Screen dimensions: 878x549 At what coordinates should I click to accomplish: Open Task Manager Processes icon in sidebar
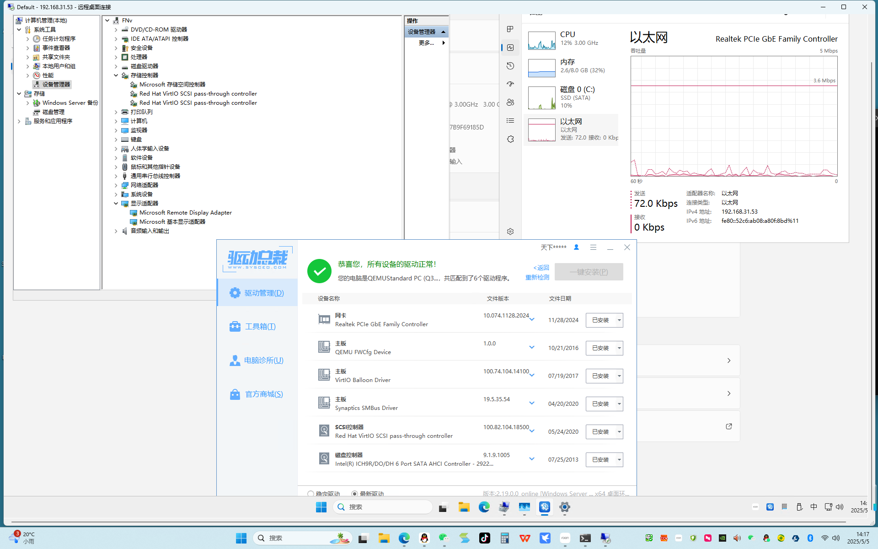coord(510,29)
